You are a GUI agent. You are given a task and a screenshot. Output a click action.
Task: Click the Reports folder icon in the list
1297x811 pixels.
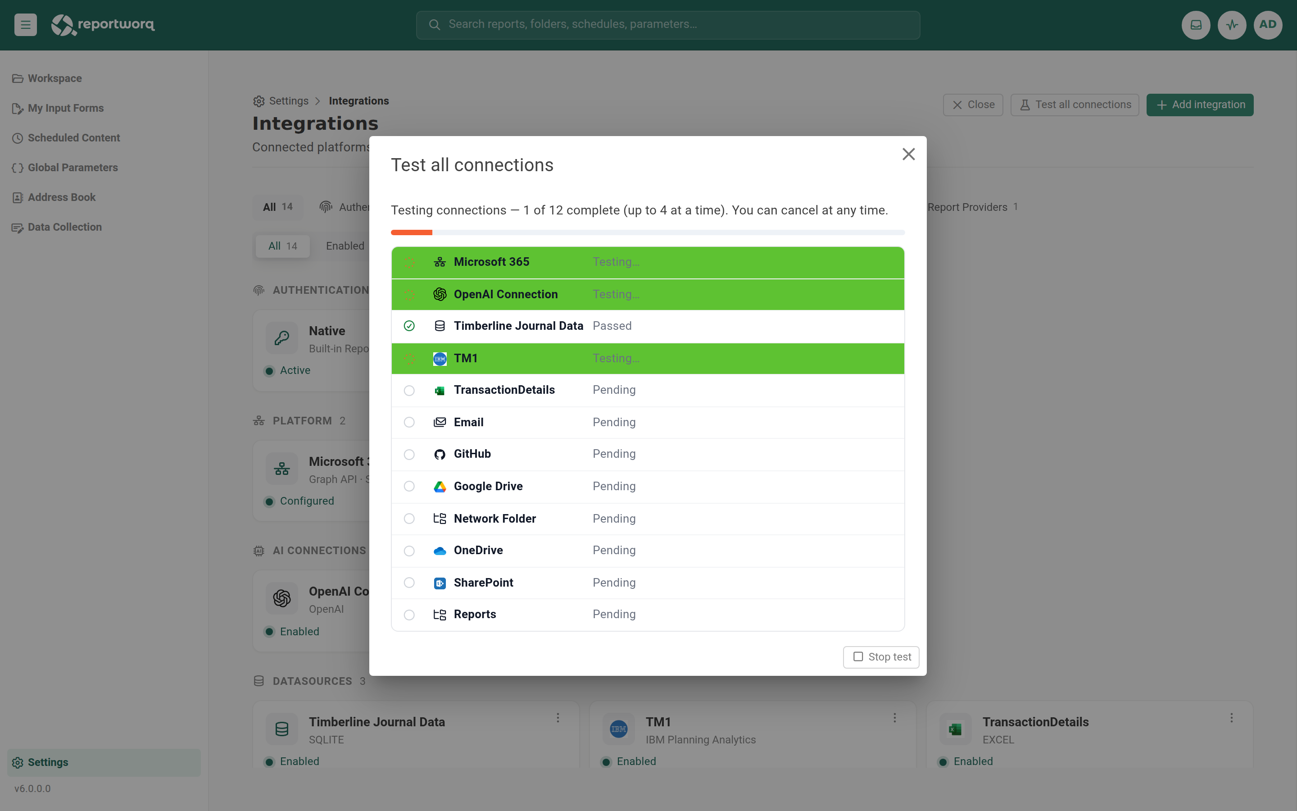(x=440, y=615)
